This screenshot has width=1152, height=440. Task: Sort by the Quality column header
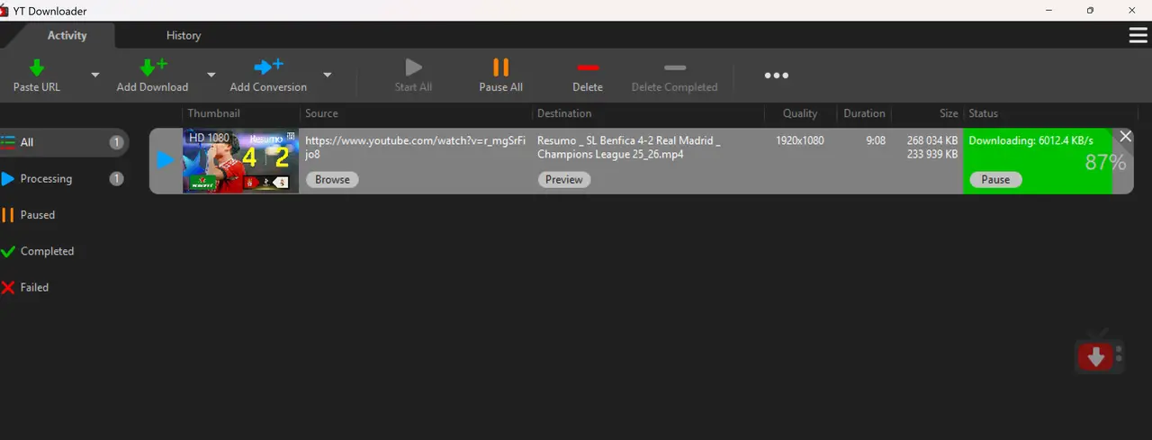coord(800,113)
